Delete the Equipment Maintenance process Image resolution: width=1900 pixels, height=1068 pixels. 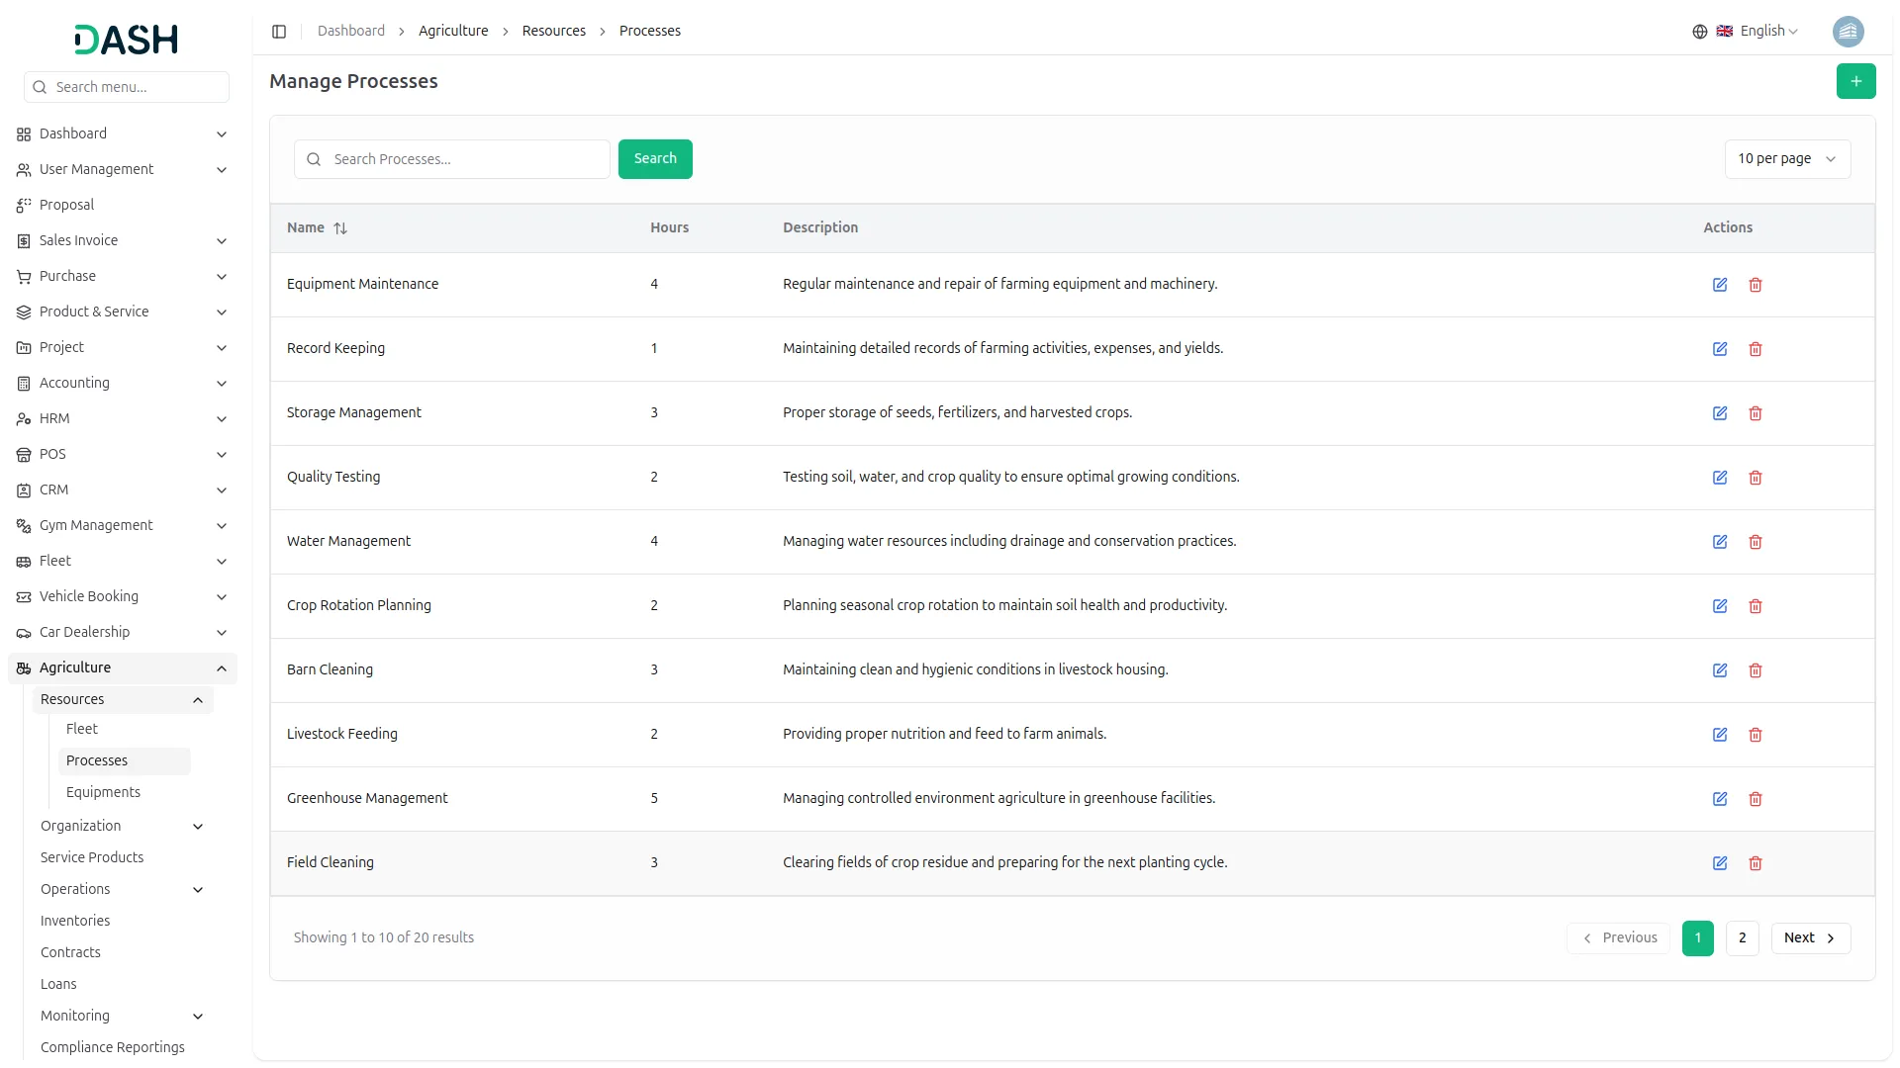click(1756, 285)
